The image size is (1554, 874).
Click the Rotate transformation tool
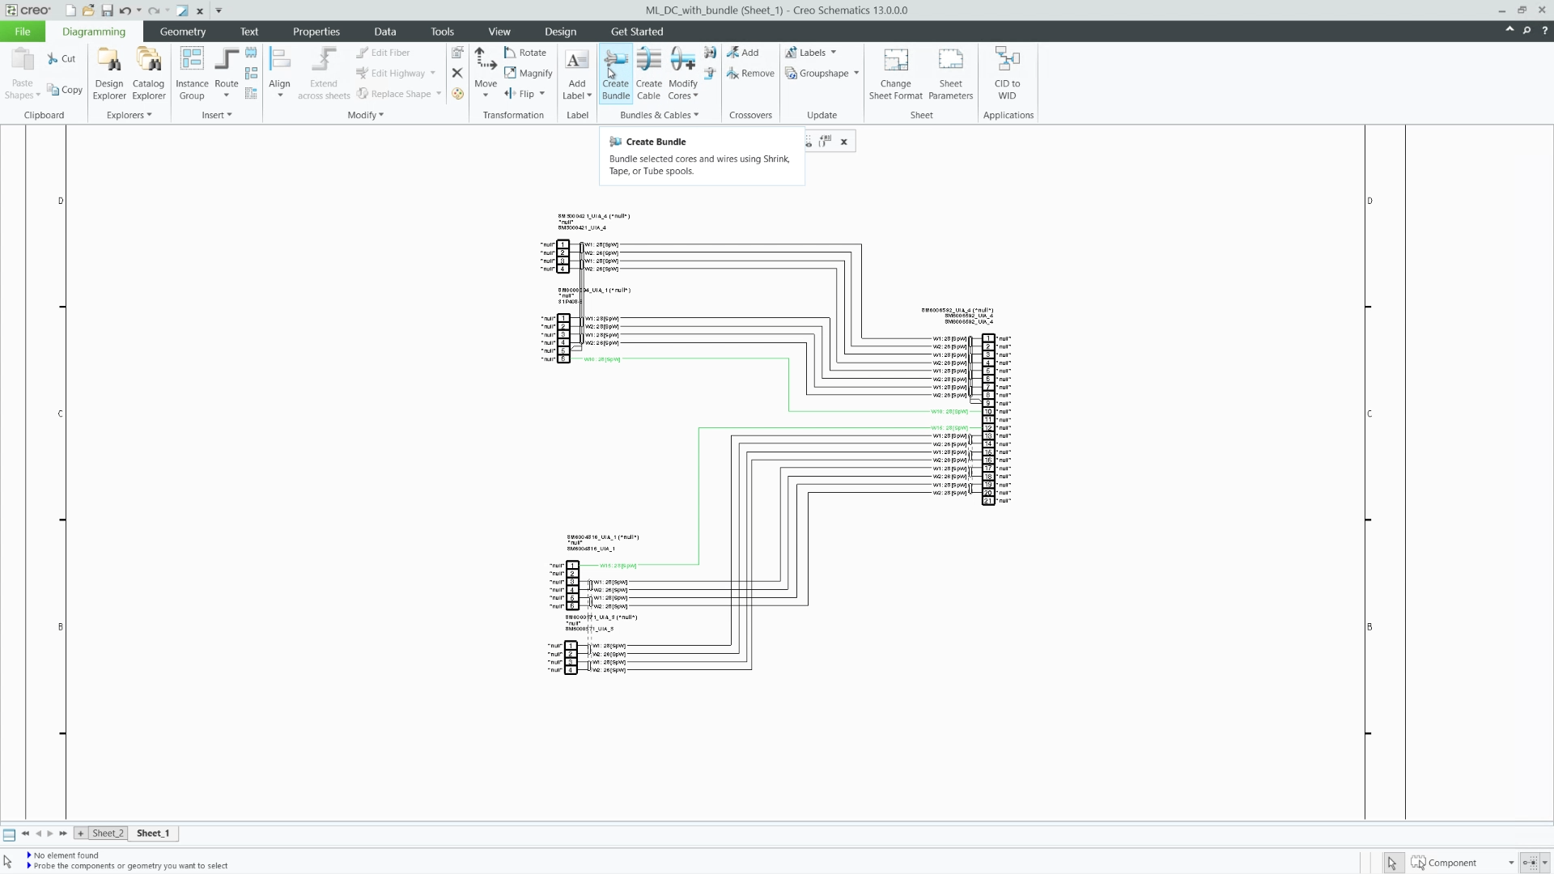[x=524, y=53]
